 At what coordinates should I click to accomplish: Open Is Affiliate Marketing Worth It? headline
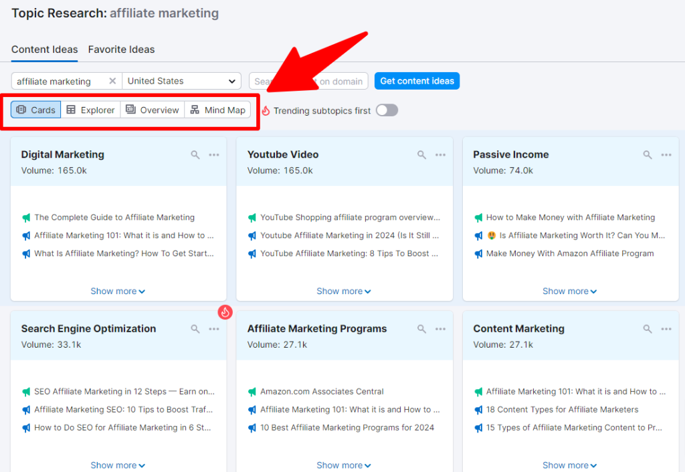[582, 236]
